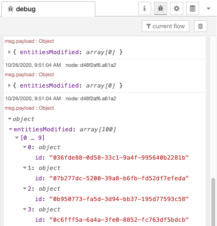
Task: Open context data database icon
Action: (193, 8)
